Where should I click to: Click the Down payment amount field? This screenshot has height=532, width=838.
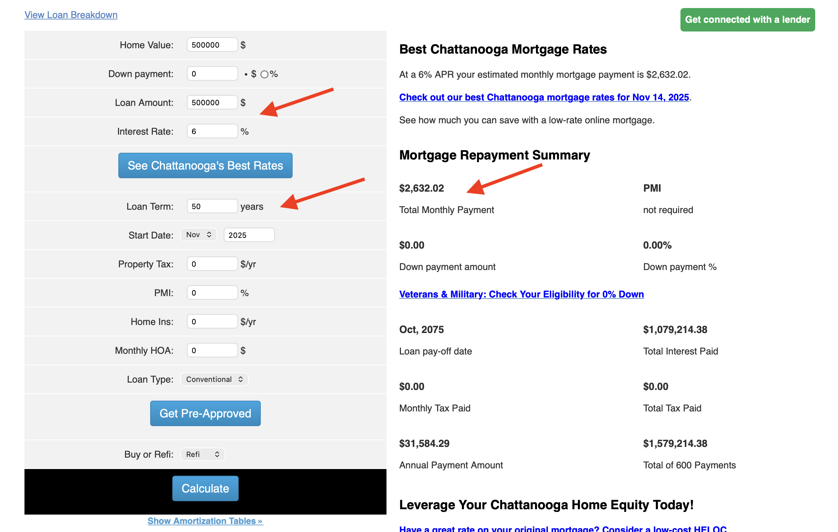coord(212,74)
